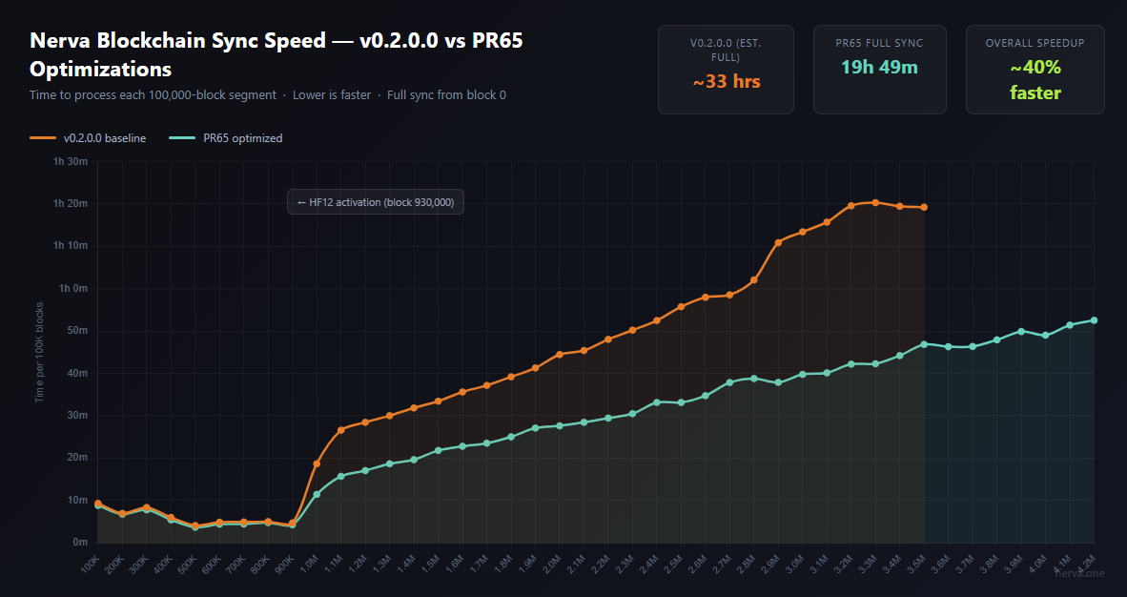Click the '20m' y-axis label
The image size is (1127, 597).
(78, 458)
